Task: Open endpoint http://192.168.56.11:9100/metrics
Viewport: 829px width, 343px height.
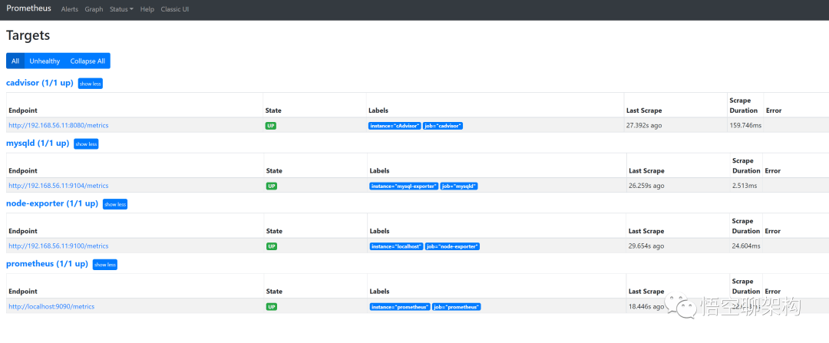Action: pos(58,246)
